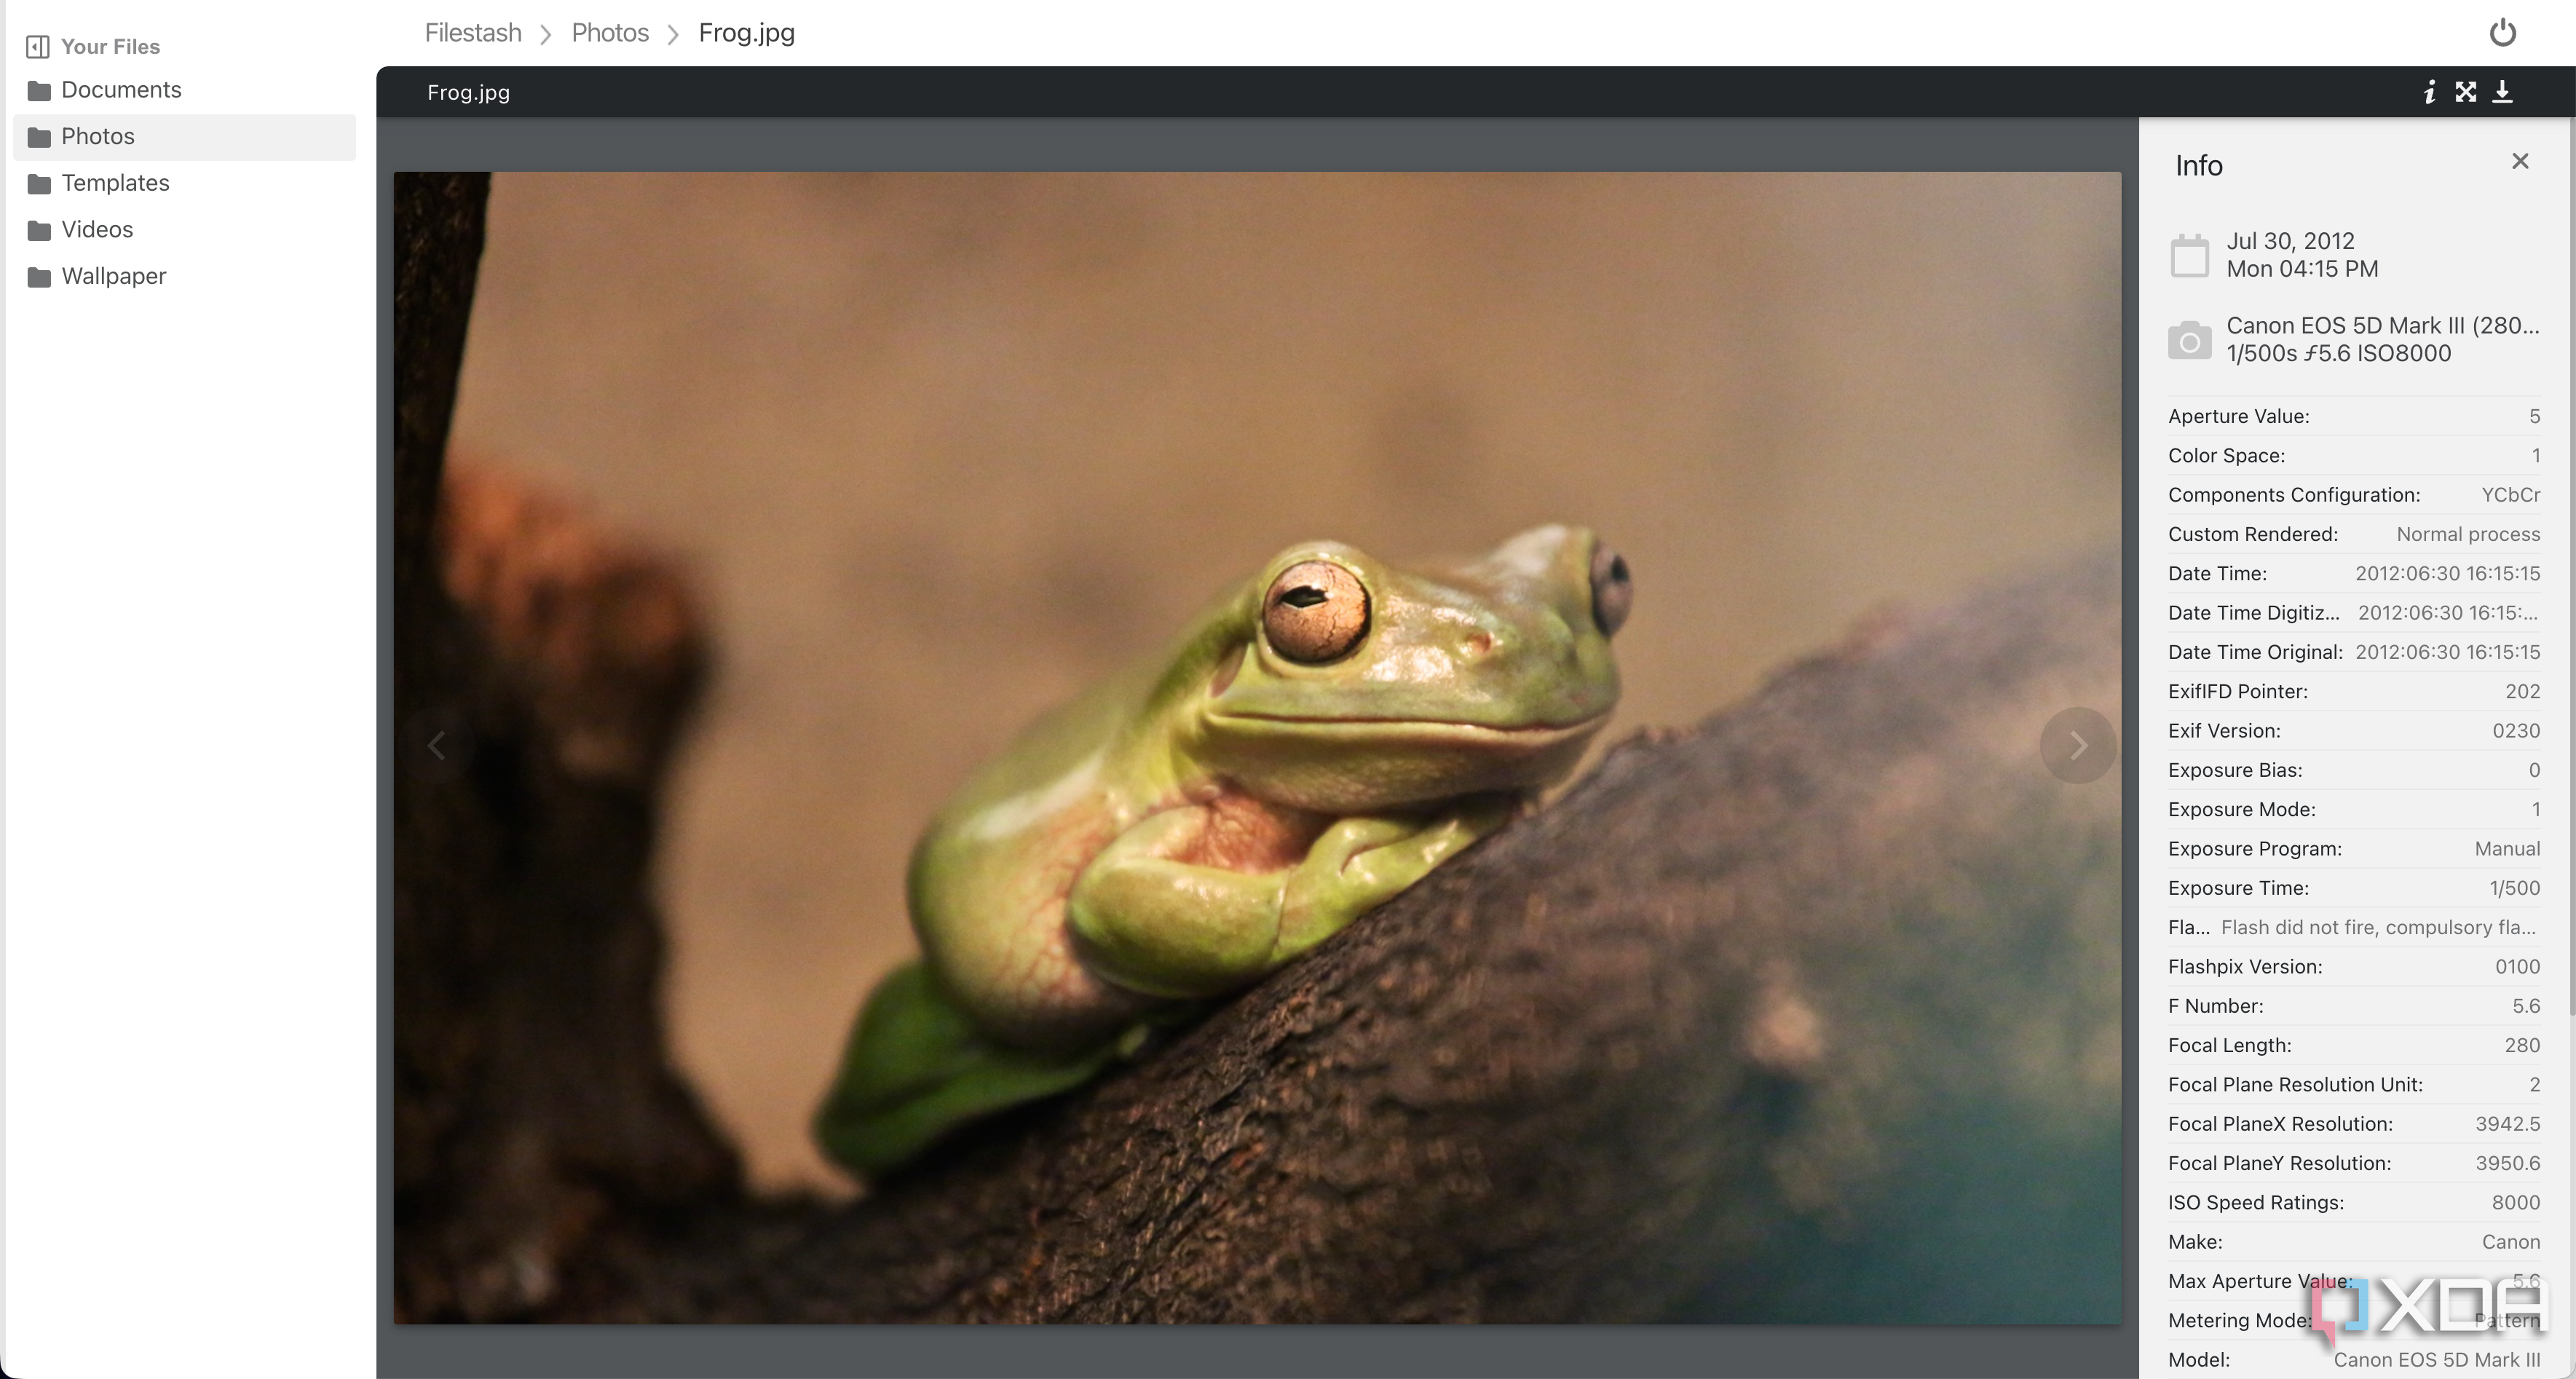Close the Info panel
The width and height of the screenshot is (2576, 1379).
pyautogui.click(x=2520, y=161)
